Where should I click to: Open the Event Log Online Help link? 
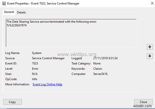[47, 84]
